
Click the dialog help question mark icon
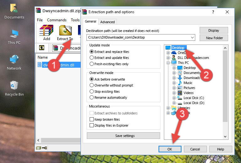(213, 12)
